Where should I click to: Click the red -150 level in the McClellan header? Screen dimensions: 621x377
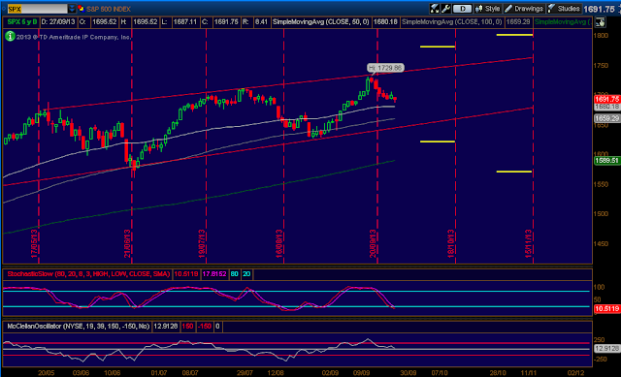click(205, 327)
